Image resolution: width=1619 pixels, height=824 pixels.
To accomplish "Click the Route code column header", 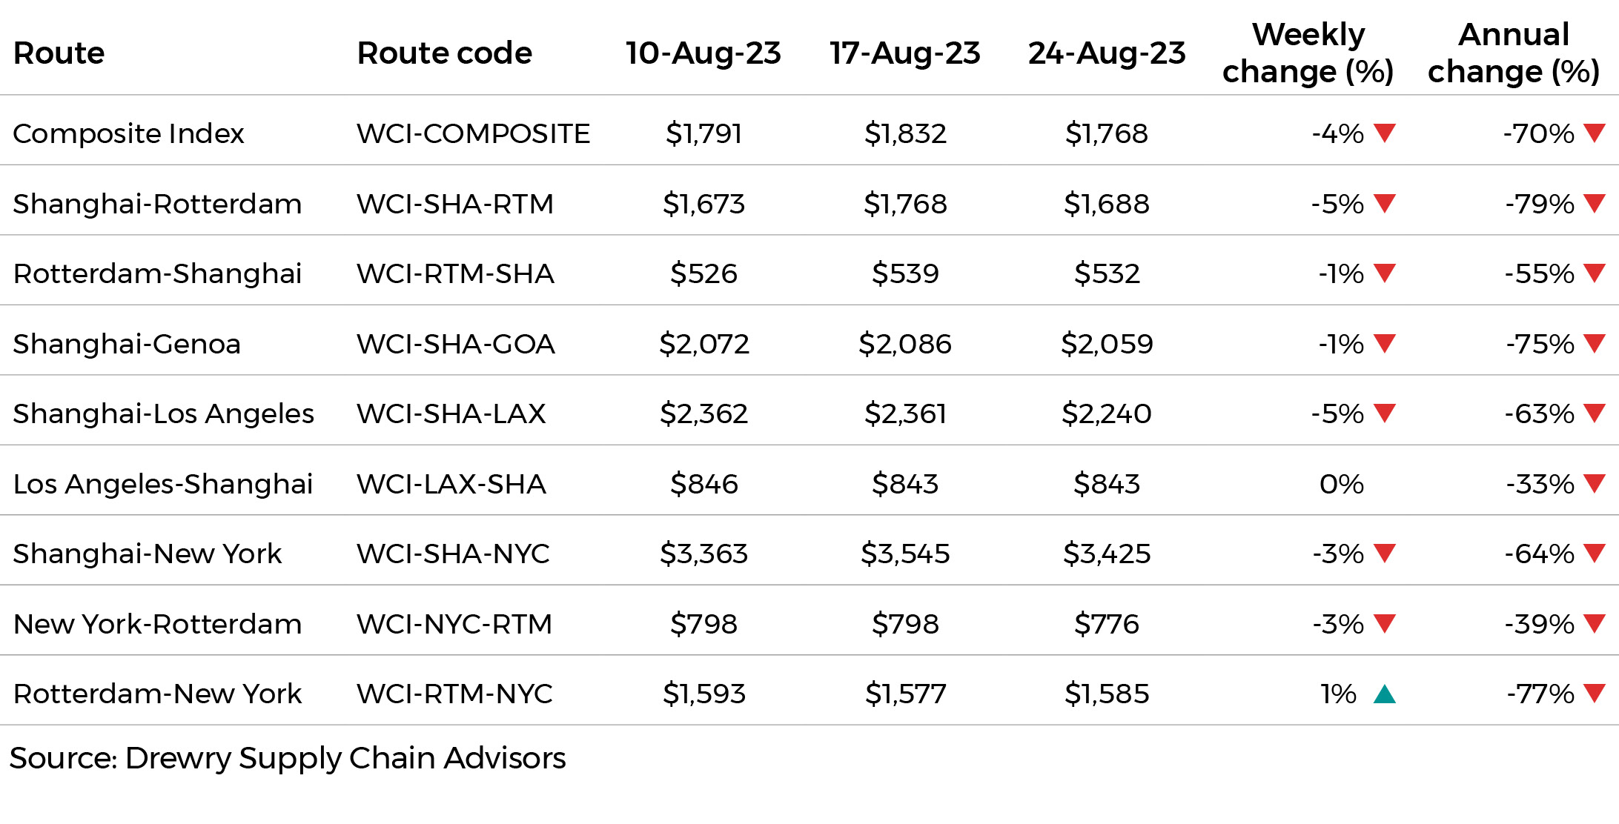I will coord(445,53).
